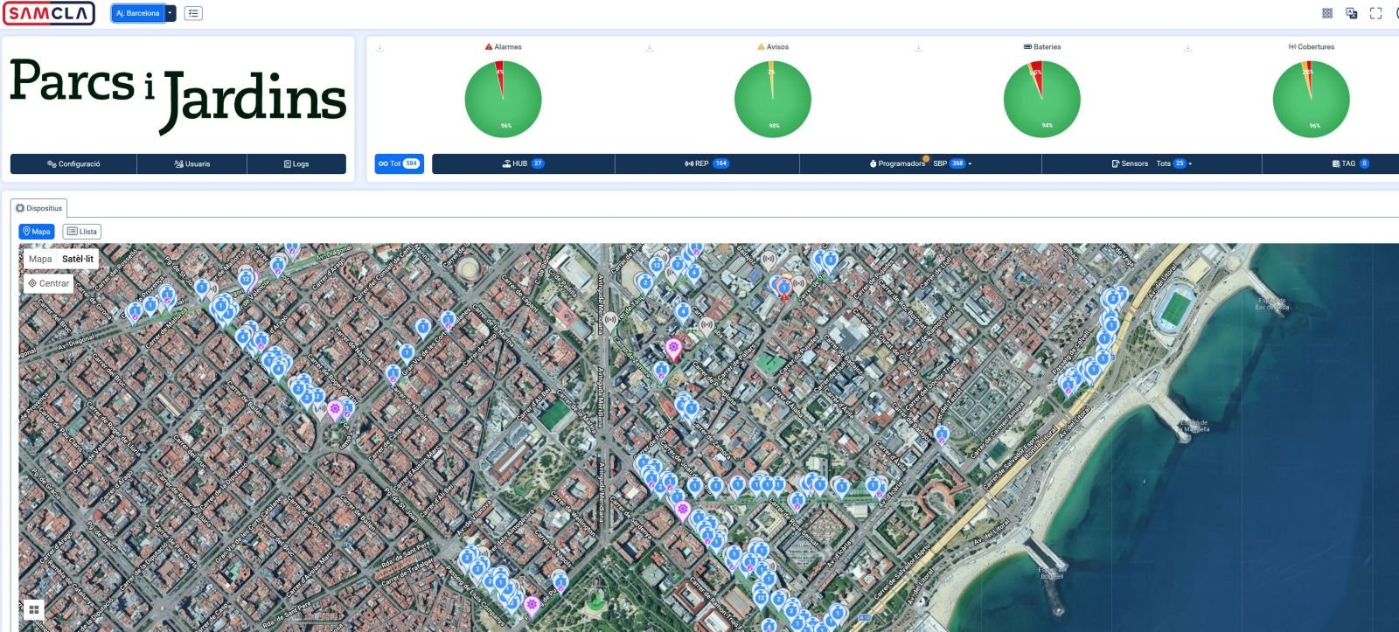Click the red Alarmes warning triangle icon
1399x632 pixels.
489,46
